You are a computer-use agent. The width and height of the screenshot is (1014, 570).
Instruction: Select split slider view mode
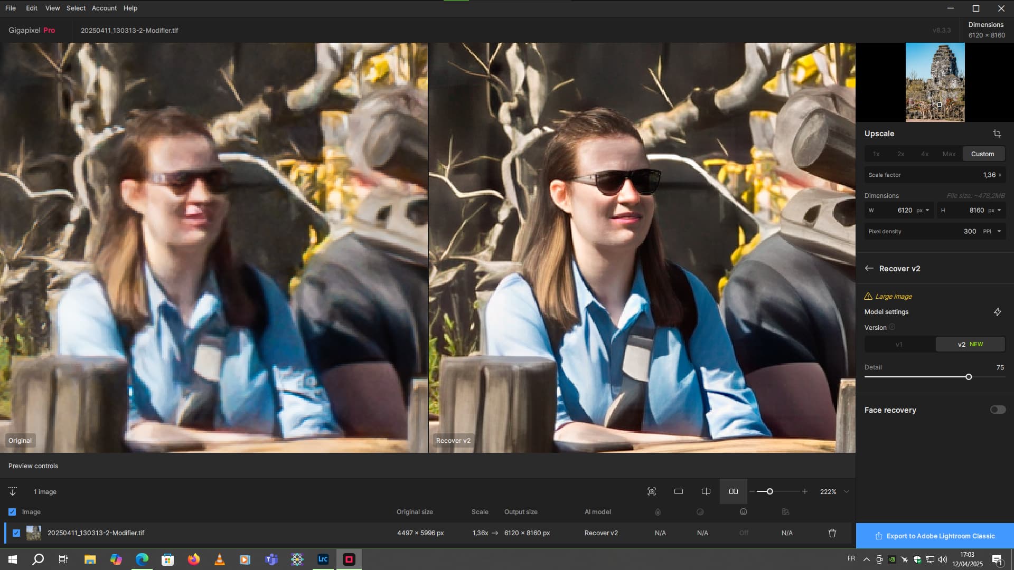click(706, 491)
